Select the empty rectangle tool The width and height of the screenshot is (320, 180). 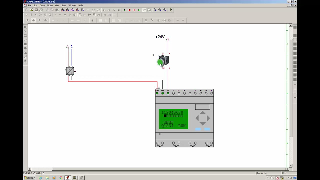(25, 35)
